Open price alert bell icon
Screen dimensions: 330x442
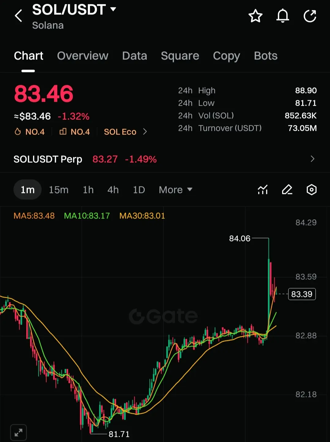(283, 16)
